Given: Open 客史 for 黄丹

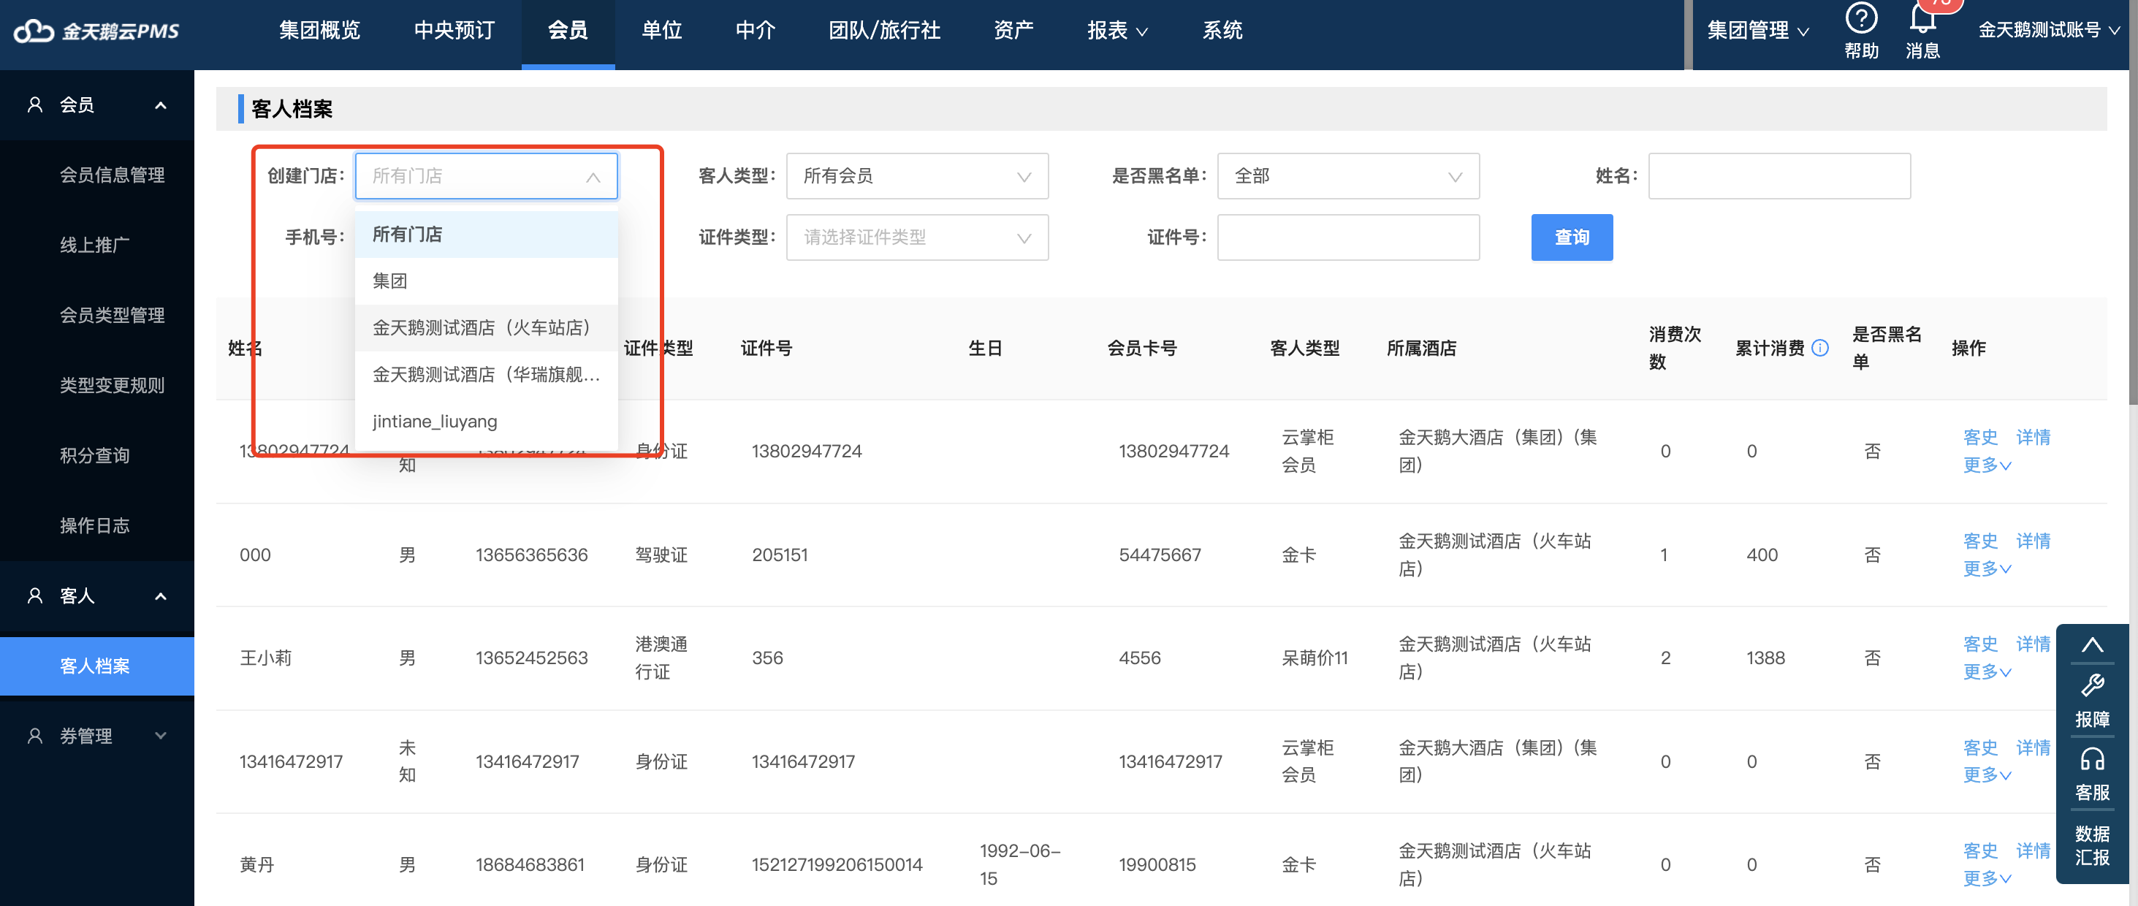Looking at the screenshot, I should pyautogui.click(x=1979, y=850).
